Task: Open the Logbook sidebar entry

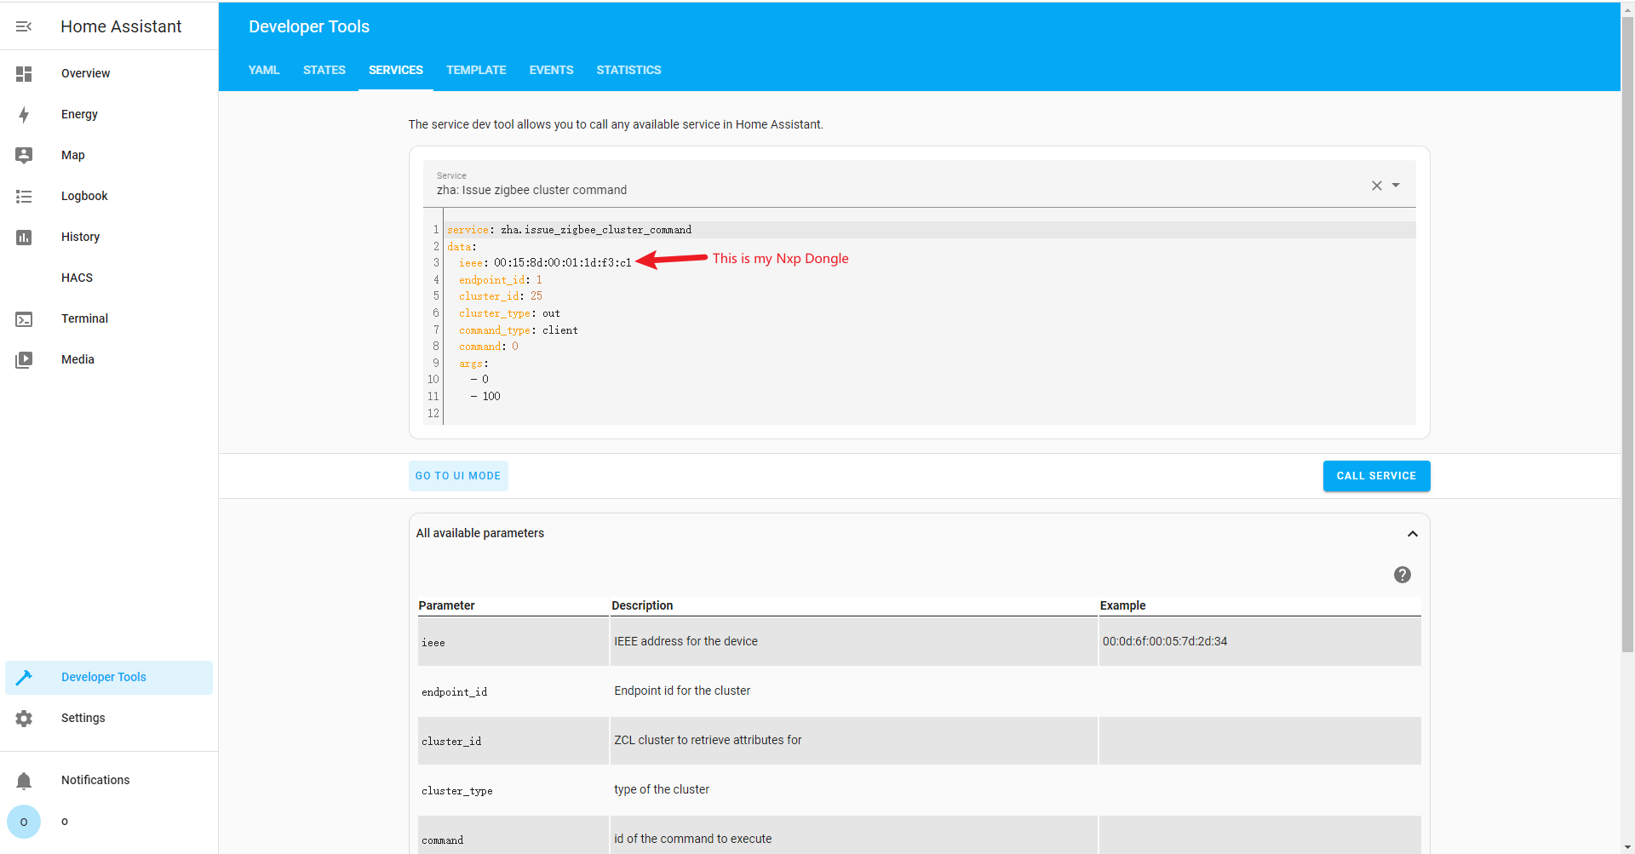Action: tap(109, 196)
